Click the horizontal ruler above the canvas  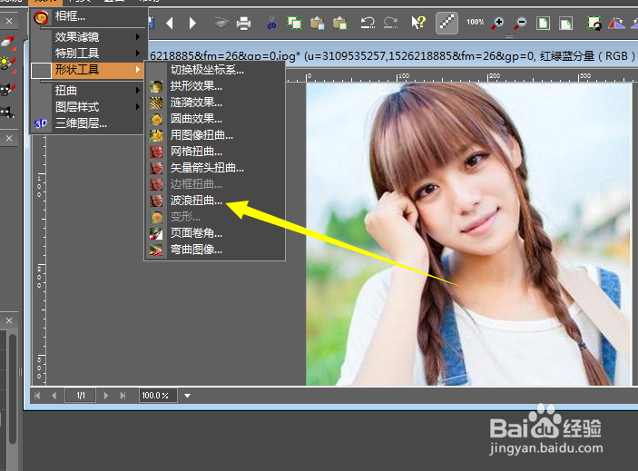(x=460, y=76)
